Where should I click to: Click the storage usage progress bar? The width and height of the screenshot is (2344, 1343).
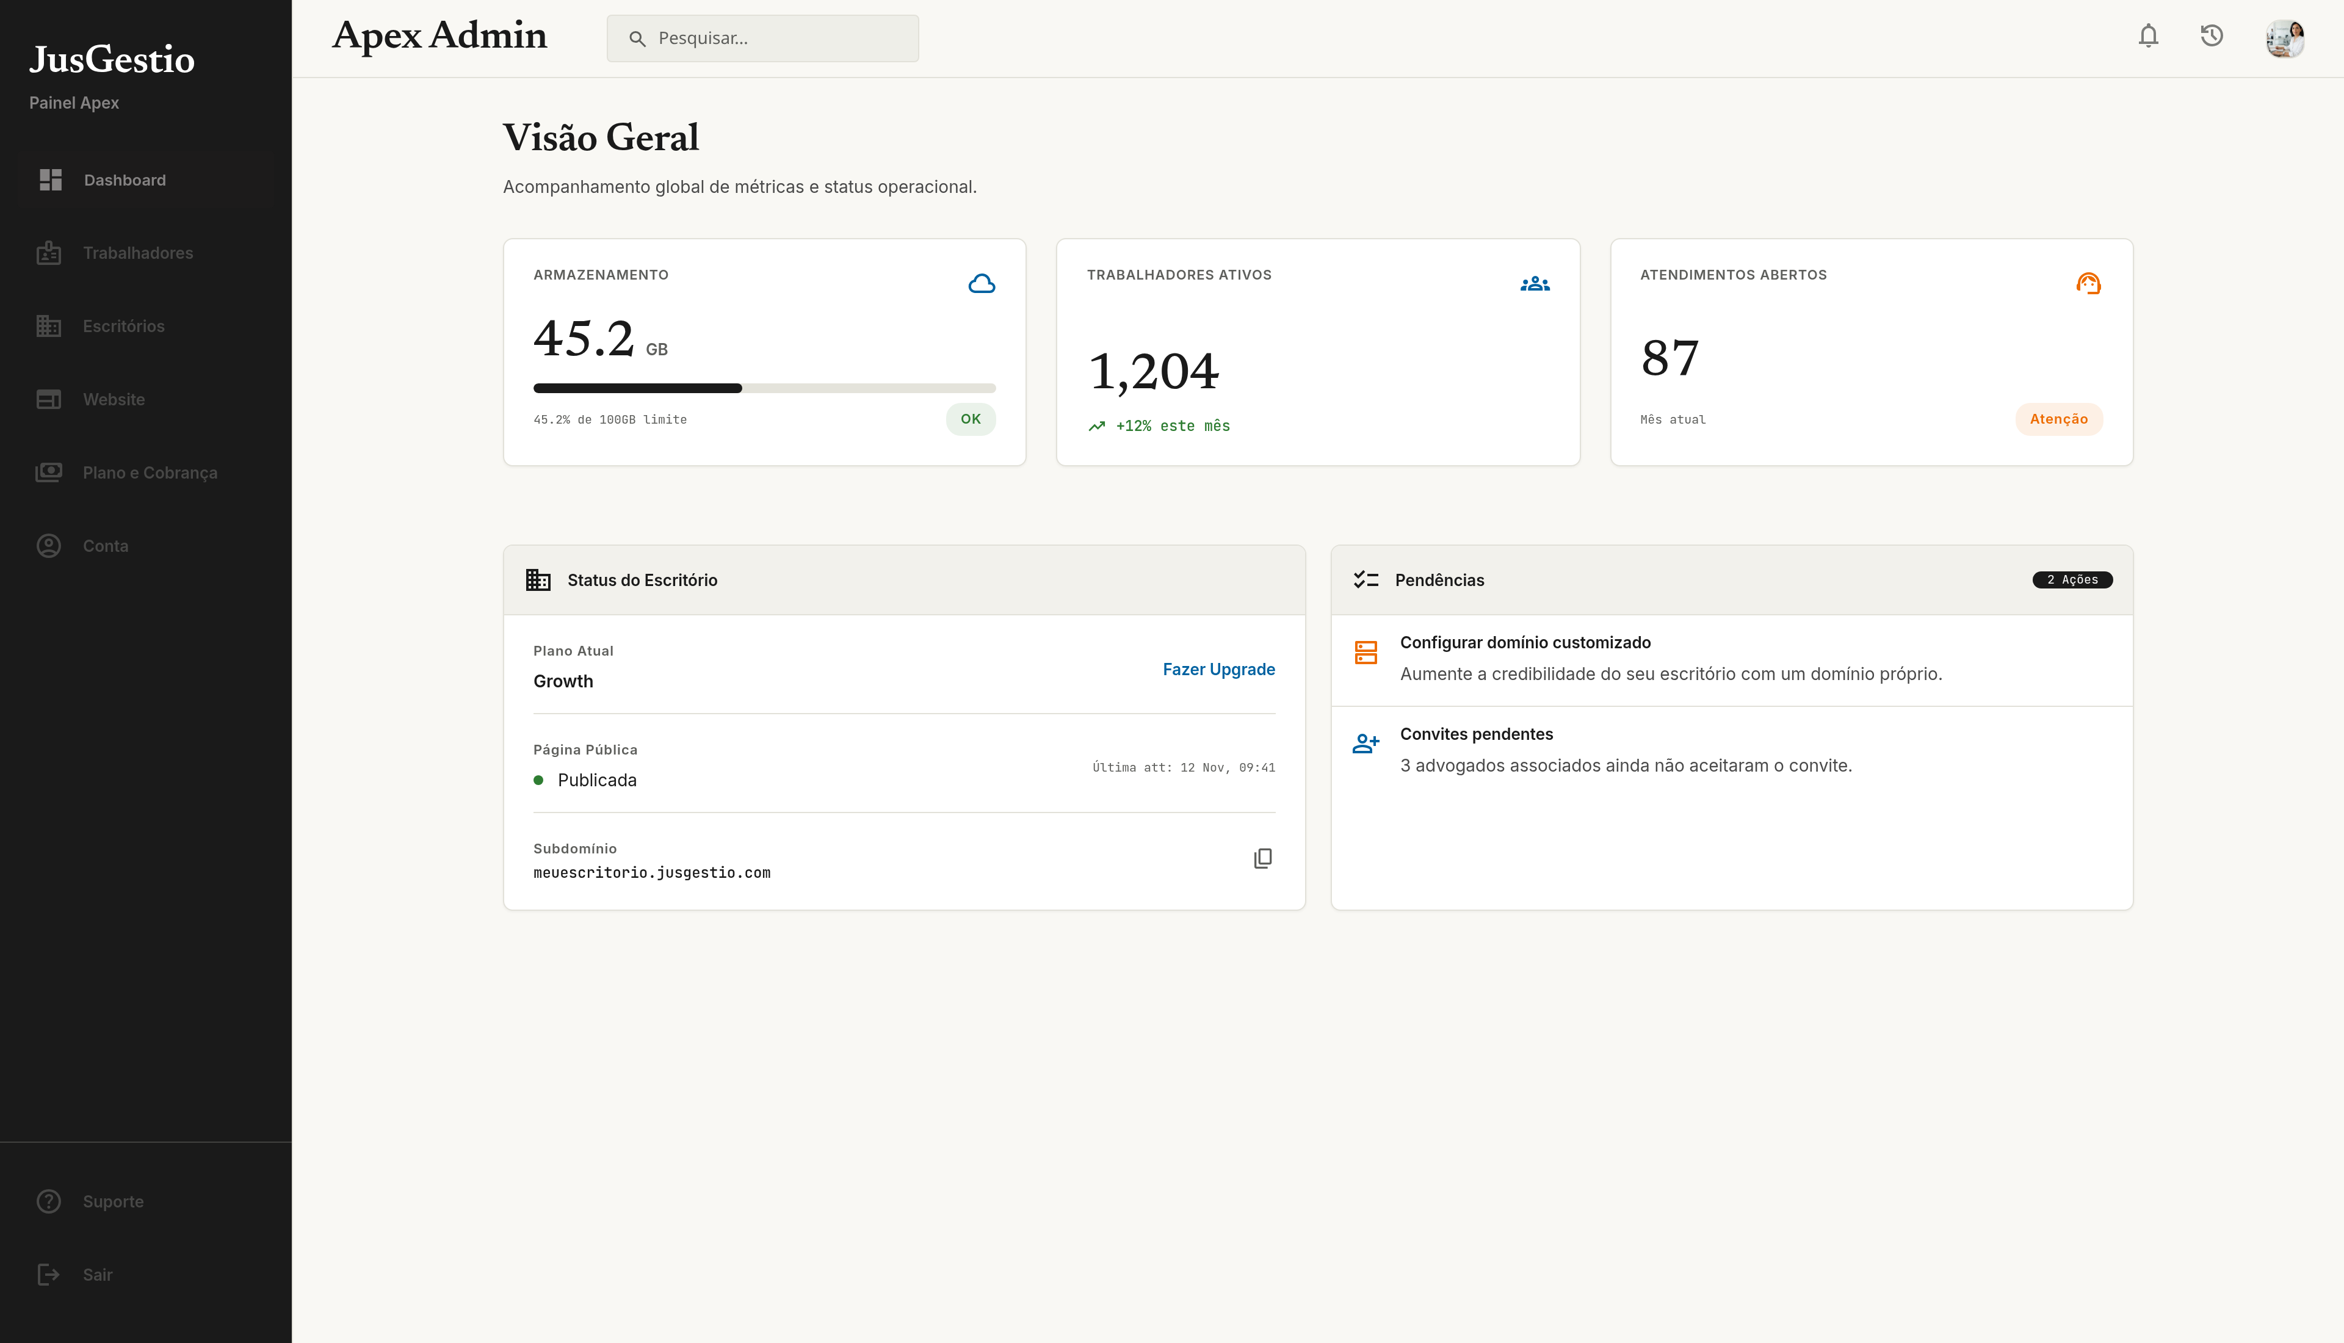(x=764, y=388)
